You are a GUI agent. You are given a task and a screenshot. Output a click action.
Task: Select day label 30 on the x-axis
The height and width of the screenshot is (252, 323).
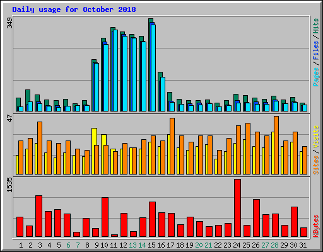[293, 245]
